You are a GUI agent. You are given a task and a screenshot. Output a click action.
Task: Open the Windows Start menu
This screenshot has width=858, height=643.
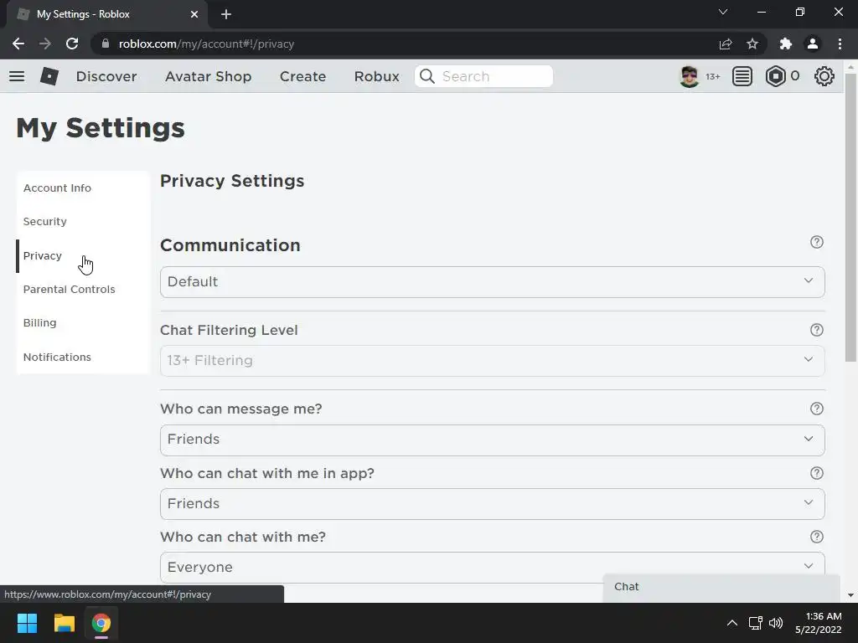tap(27, 623)
